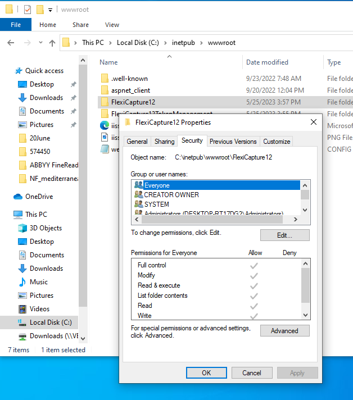Go up one folder level with the up arrow
The height and width of the screenshot is (400, 353).
[52, 43]
